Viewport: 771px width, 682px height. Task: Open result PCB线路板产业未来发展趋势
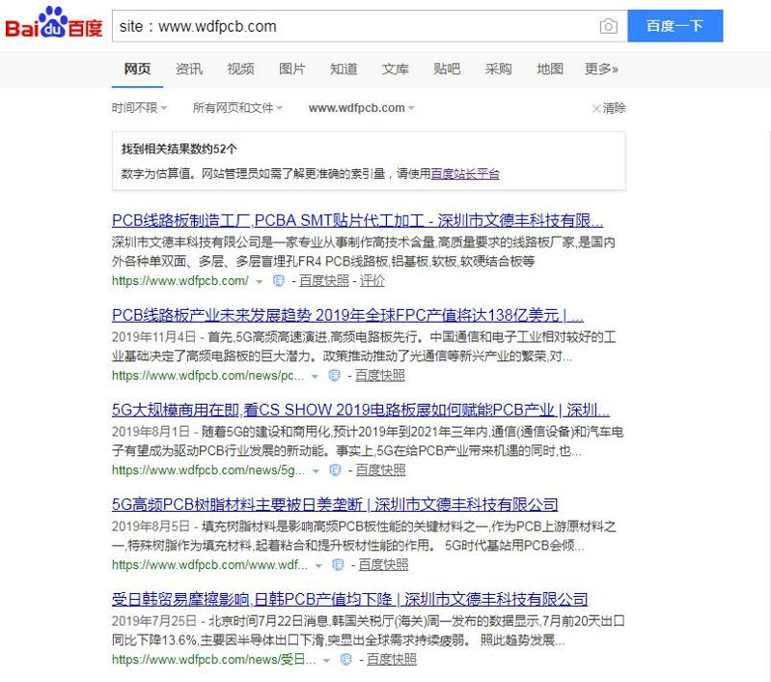click(x=347, y=315)
